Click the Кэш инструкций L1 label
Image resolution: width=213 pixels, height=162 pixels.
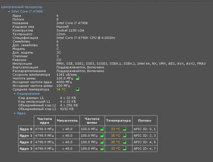34,102
